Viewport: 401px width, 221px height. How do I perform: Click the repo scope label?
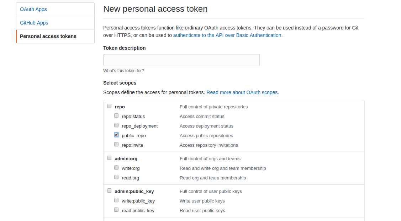(120, 107)
